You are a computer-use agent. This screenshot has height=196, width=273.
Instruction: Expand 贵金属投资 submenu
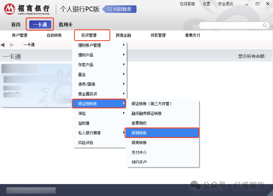coord(99,94)
